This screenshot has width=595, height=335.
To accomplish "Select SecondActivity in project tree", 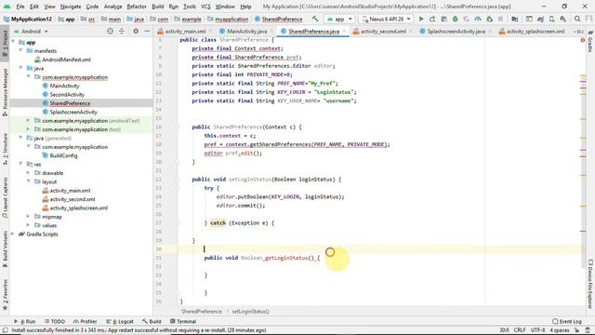I will tap(67, 95).
